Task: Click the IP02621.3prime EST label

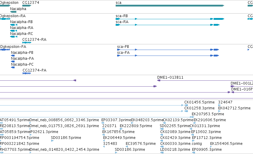Action: pos(44,132)
